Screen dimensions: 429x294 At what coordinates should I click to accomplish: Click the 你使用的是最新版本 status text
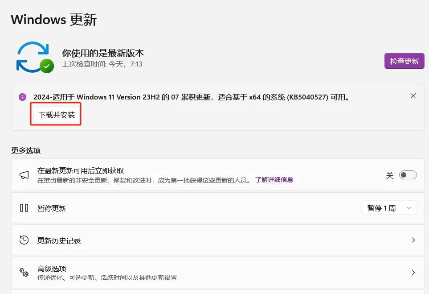point(103,53)
